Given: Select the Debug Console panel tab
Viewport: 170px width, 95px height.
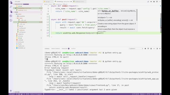Looking at the screenshot, I should (56, 49).
